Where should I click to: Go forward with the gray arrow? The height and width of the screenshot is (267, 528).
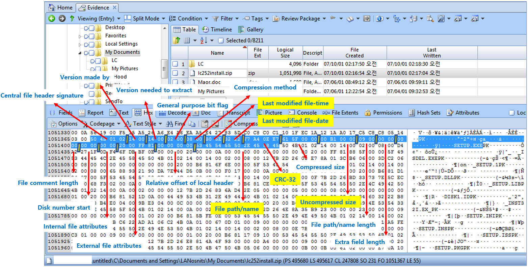(x=62, y=19)
